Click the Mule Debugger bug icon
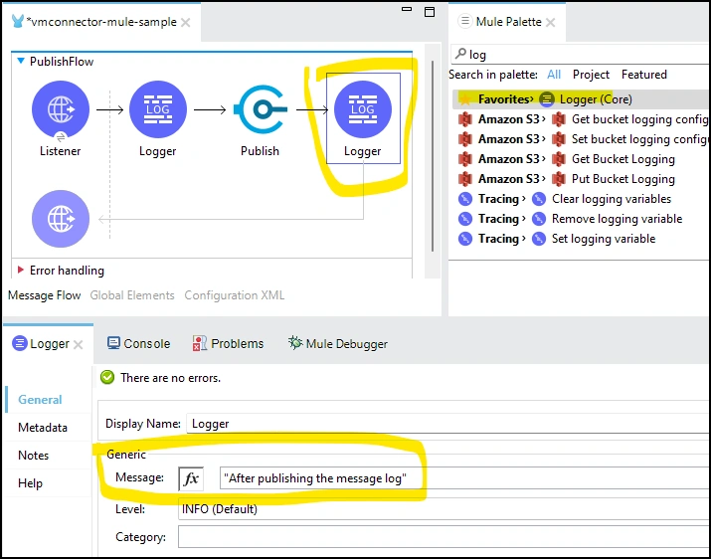711x559 pixels. (x=295, y=342)
